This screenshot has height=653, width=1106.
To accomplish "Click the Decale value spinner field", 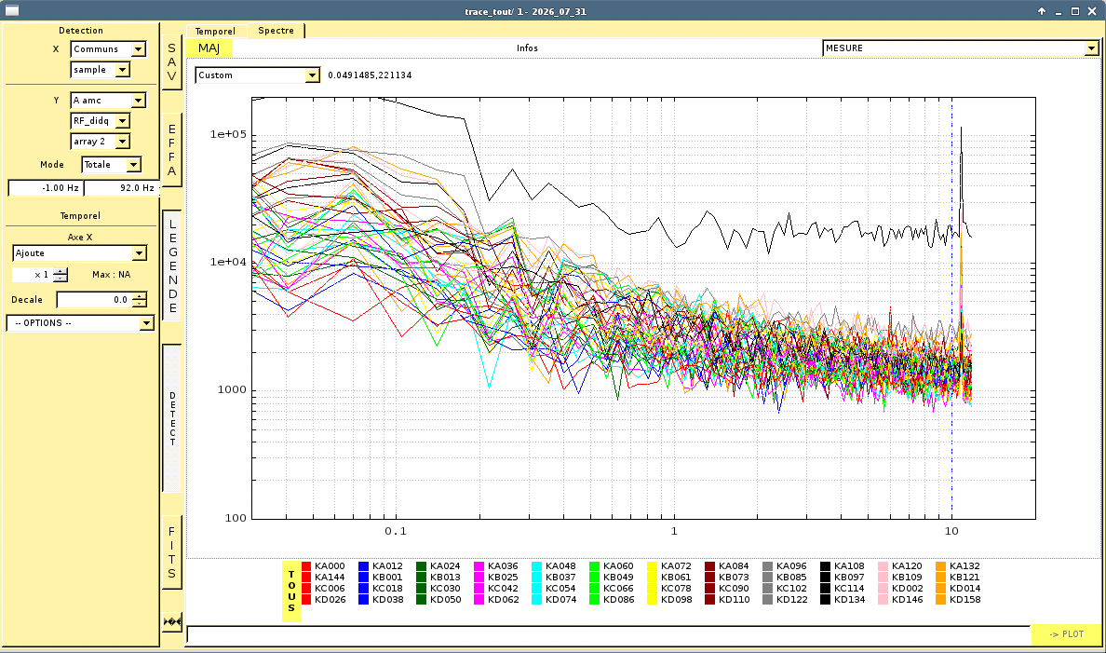I will [x=95, y=300].
